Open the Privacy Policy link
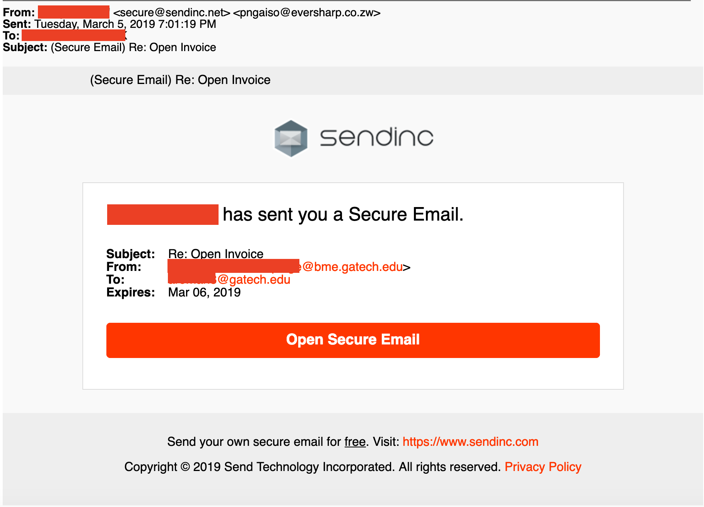704x507 pixels. [543, 467]
